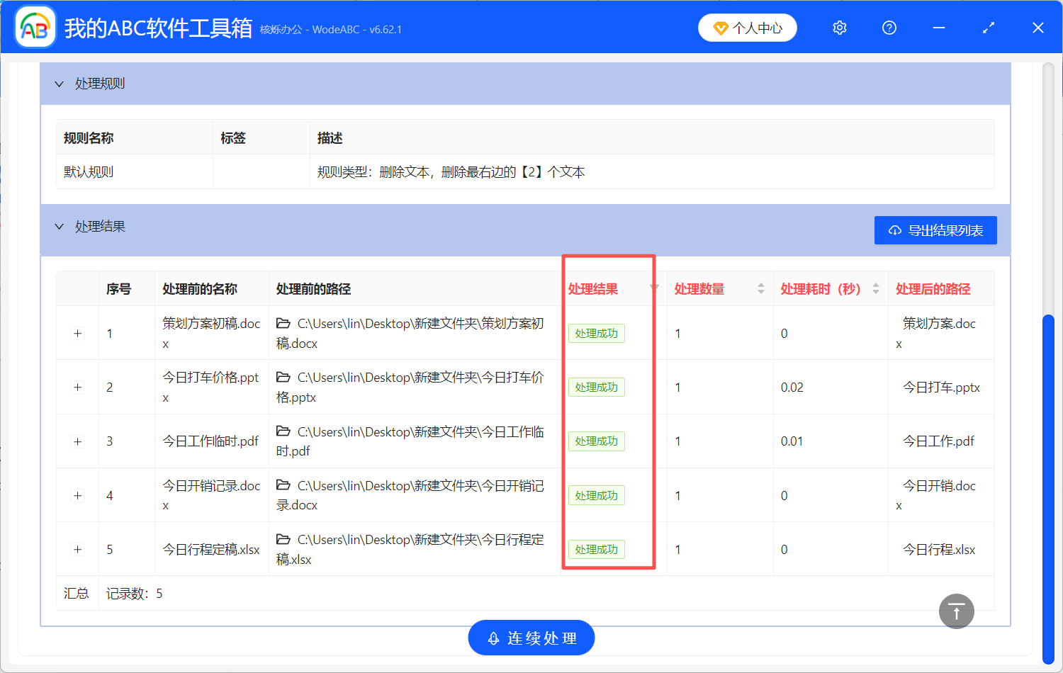Sort the 处理耗时（秒） column

click(x=874, y=288)
